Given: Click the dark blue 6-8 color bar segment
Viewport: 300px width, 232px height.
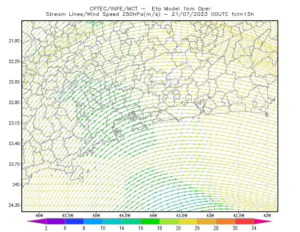Looking at the screenshot, I should [74, 221].
